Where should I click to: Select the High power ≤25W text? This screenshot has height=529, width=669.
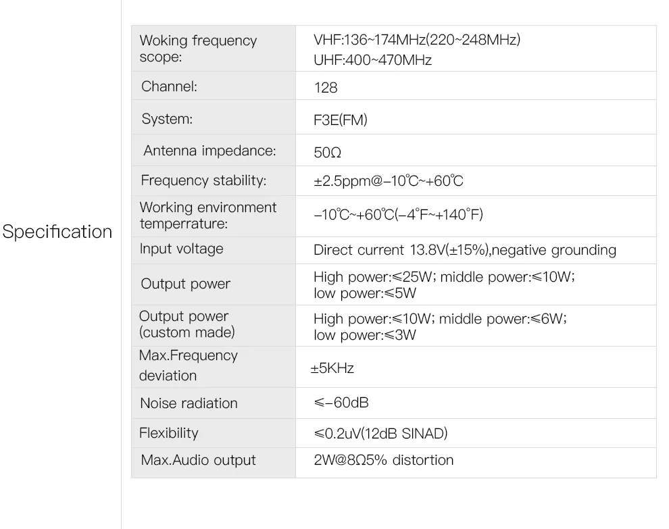(x=373, y=277)
